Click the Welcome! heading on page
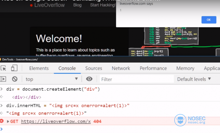 (x=59, y=38)
